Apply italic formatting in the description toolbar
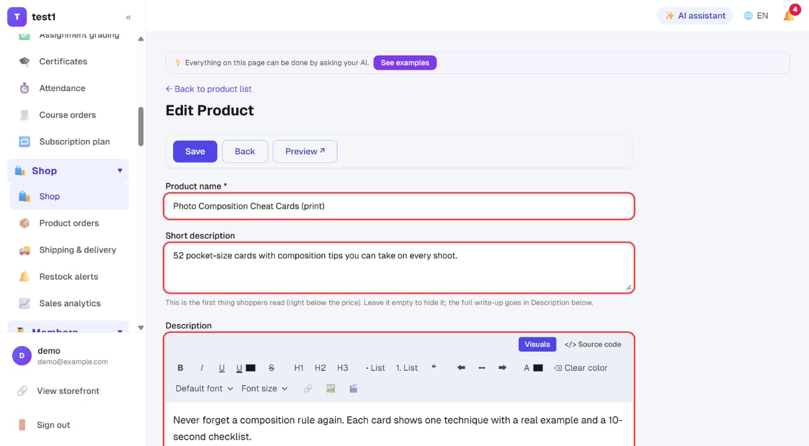Screen dimensions: 809x446 (201, 368)
